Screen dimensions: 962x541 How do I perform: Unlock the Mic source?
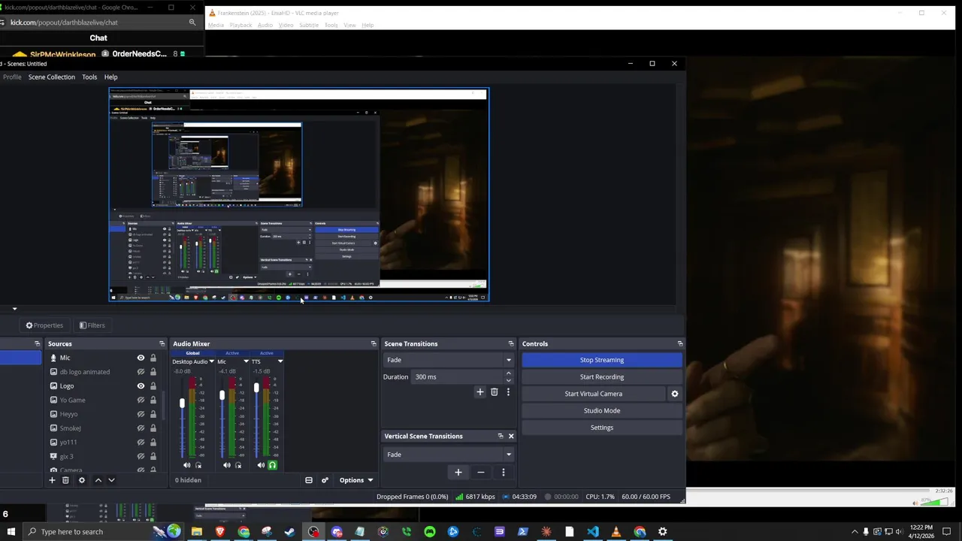point(153,358)
